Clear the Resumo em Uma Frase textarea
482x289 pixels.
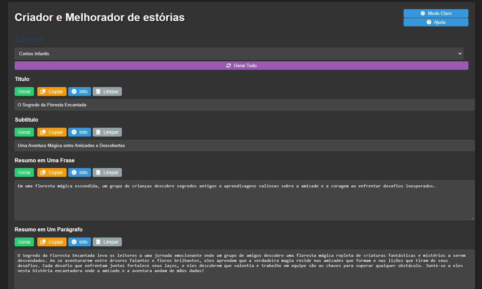click(107, 172)
